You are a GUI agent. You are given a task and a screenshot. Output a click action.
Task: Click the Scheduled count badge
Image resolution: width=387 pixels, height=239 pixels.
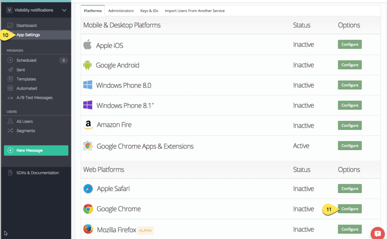pyautogui.click(x=63, y=60)
